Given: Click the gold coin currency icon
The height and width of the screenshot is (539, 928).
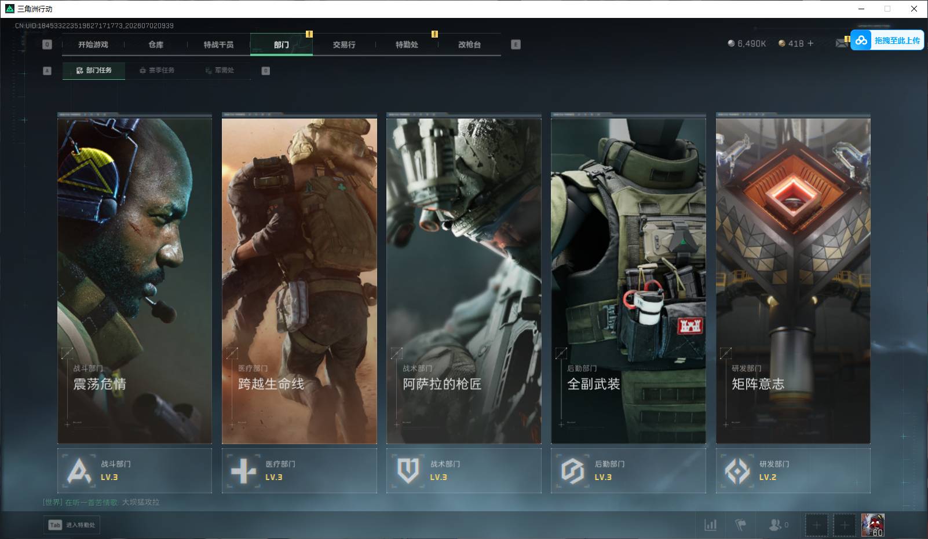Looking at the screenshot, I should (782, 43).
